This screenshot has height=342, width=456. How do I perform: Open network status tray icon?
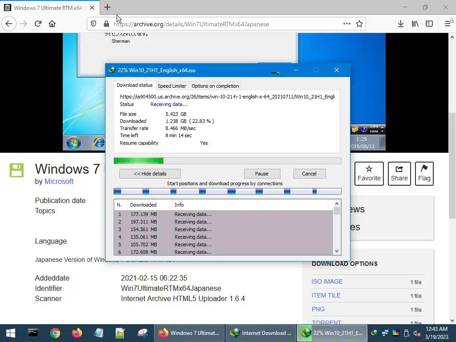[x=385, y=333]
